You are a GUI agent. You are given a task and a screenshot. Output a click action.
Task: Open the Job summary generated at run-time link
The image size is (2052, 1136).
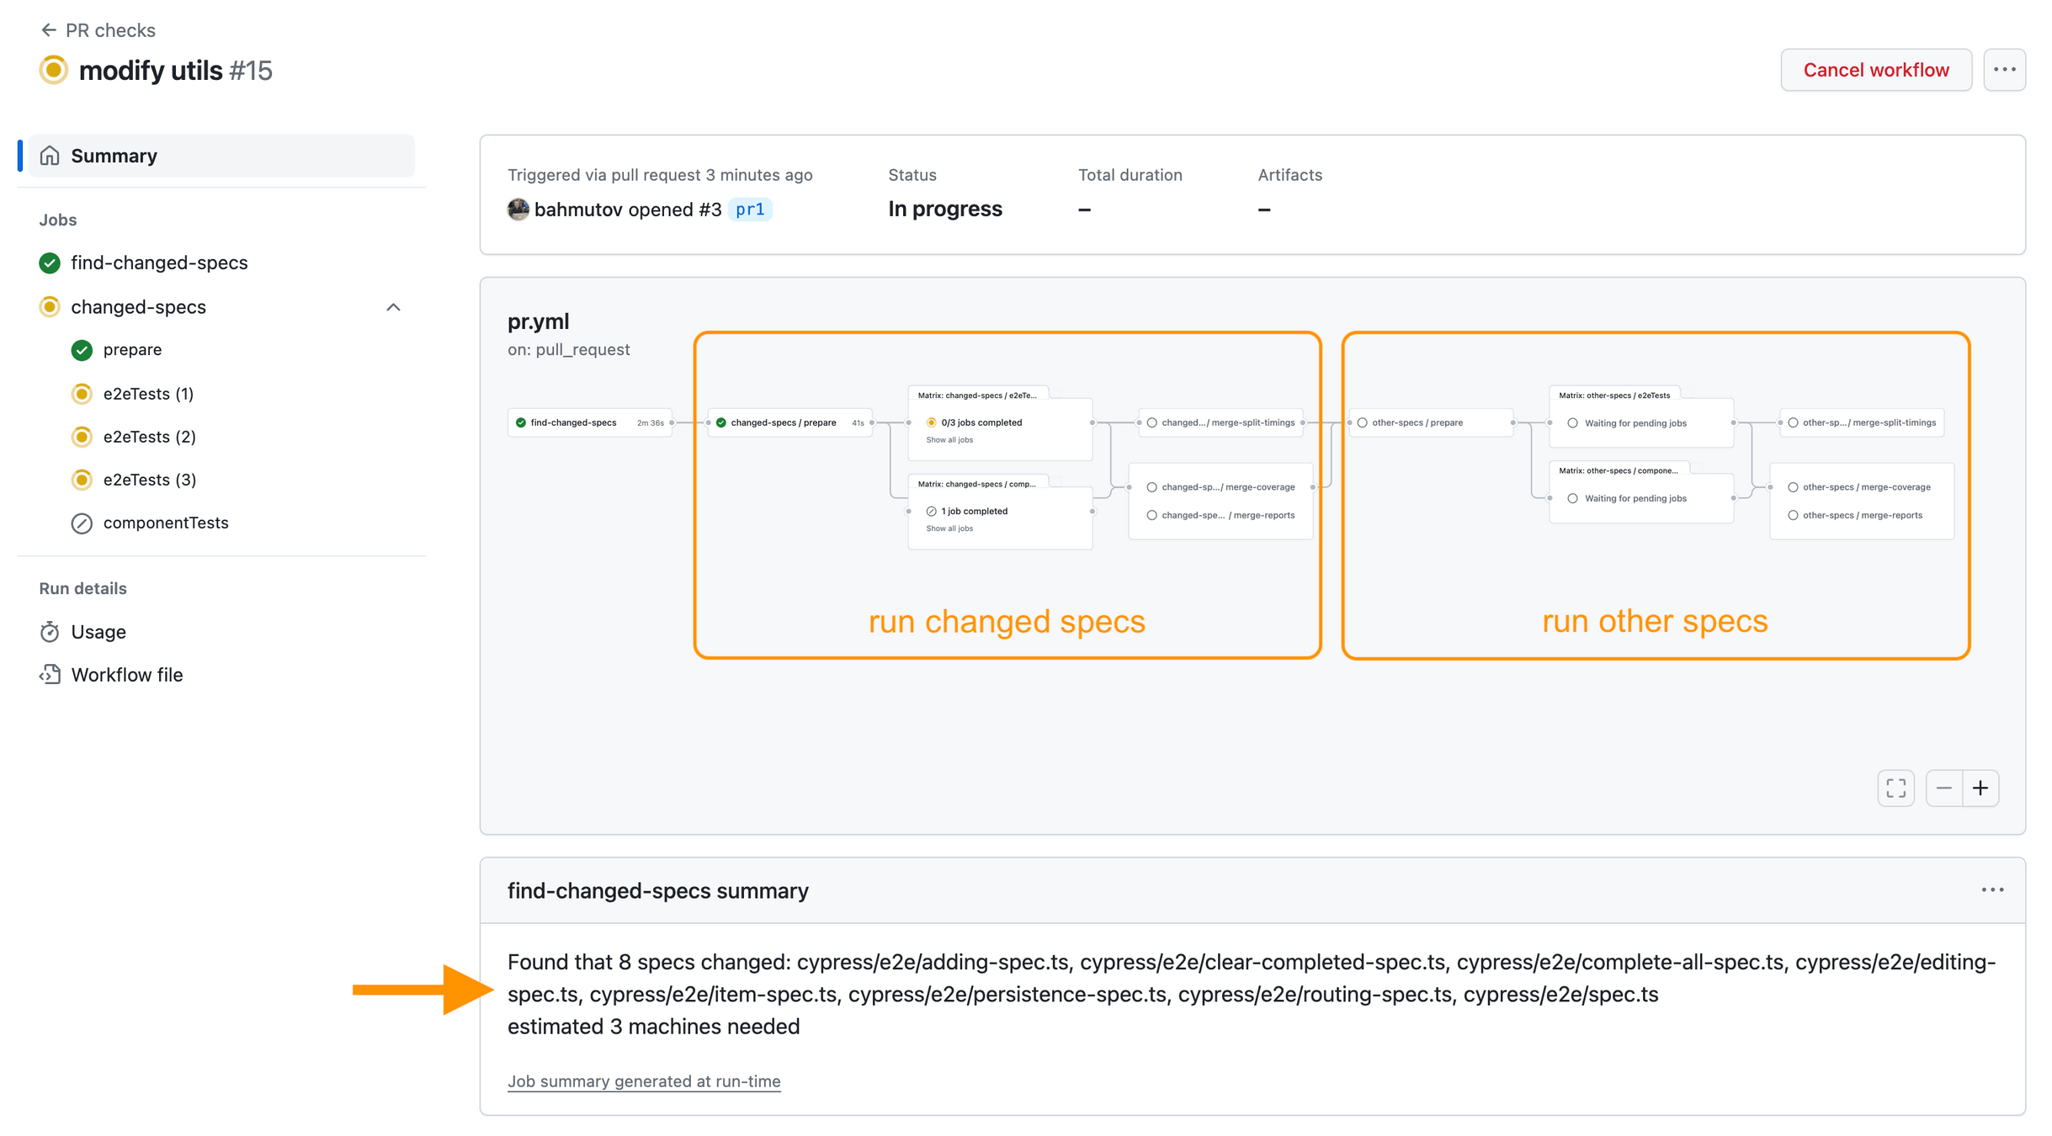(643, 1081)
